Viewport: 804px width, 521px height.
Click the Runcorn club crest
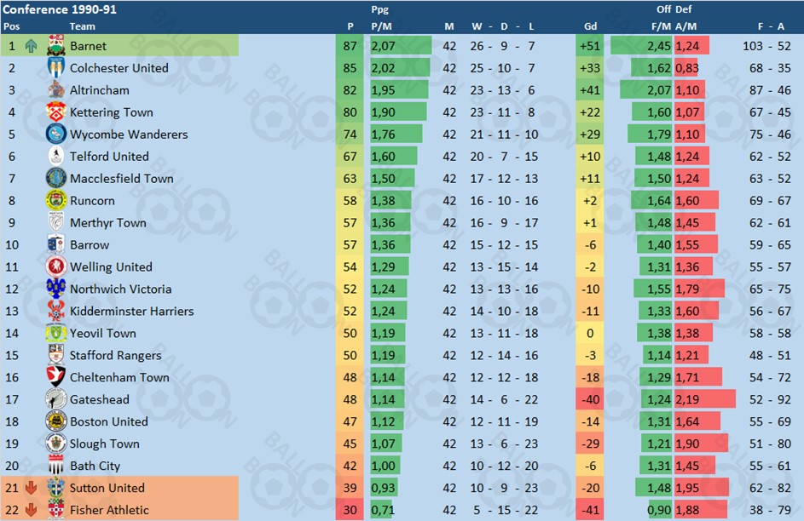point(56,201)
